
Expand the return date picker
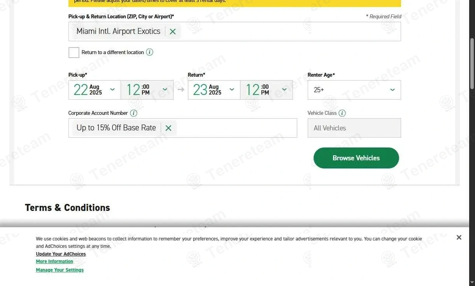(x=214, y=90)
